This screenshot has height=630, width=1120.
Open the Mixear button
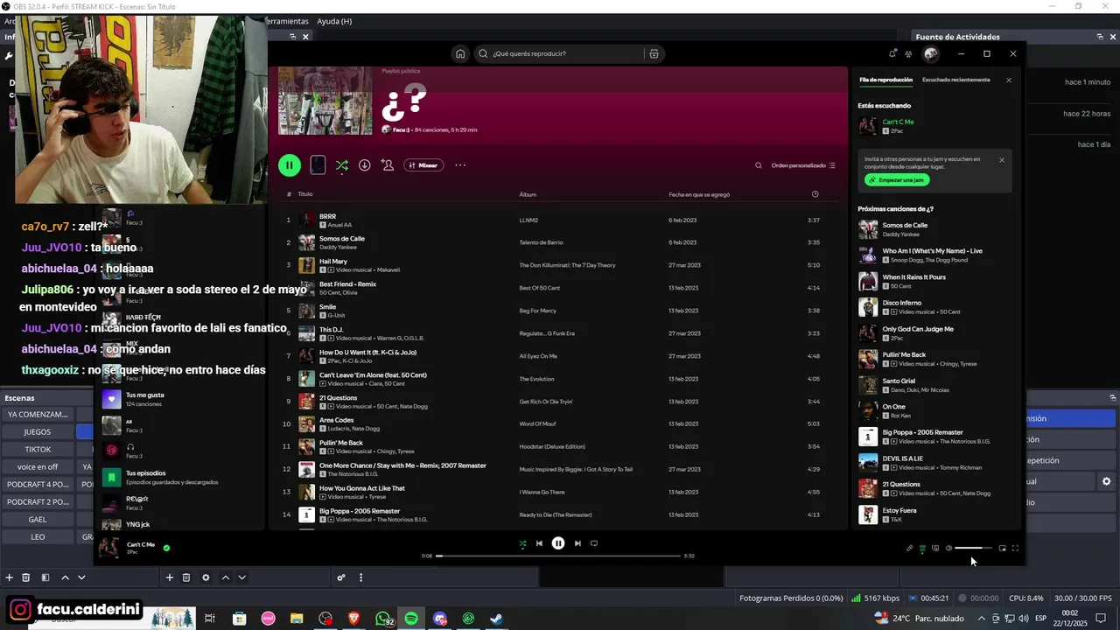(423, 165)
